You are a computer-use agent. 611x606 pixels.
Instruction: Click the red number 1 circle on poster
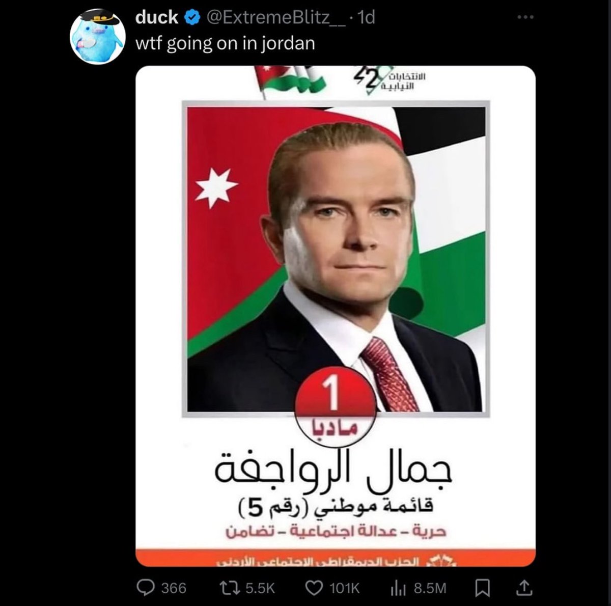tap(335, 396)
